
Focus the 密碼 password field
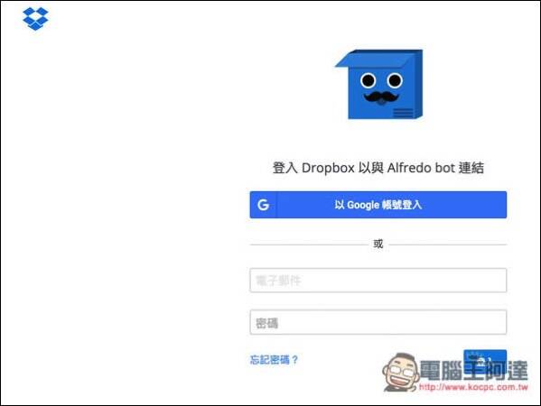pos(378,322)
